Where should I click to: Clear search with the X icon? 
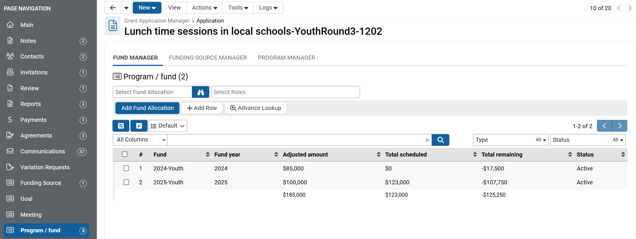coord(427,140)
